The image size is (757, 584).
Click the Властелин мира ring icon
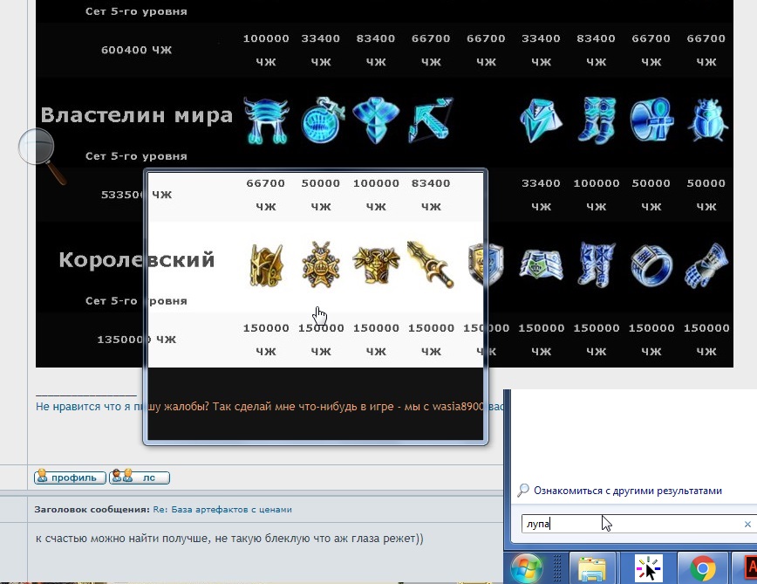click(651, 120)
